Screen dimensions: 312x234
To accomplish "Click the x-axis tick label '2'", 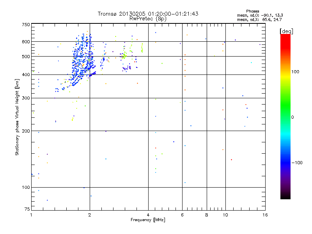I will pyautogui.click(x=90, y=215).
